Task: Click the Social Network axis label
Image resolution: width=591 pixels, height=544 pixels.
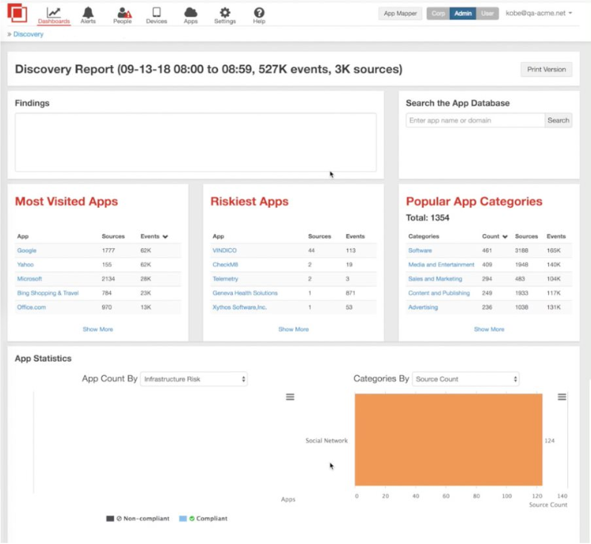Action: click(x=326, y=441)
